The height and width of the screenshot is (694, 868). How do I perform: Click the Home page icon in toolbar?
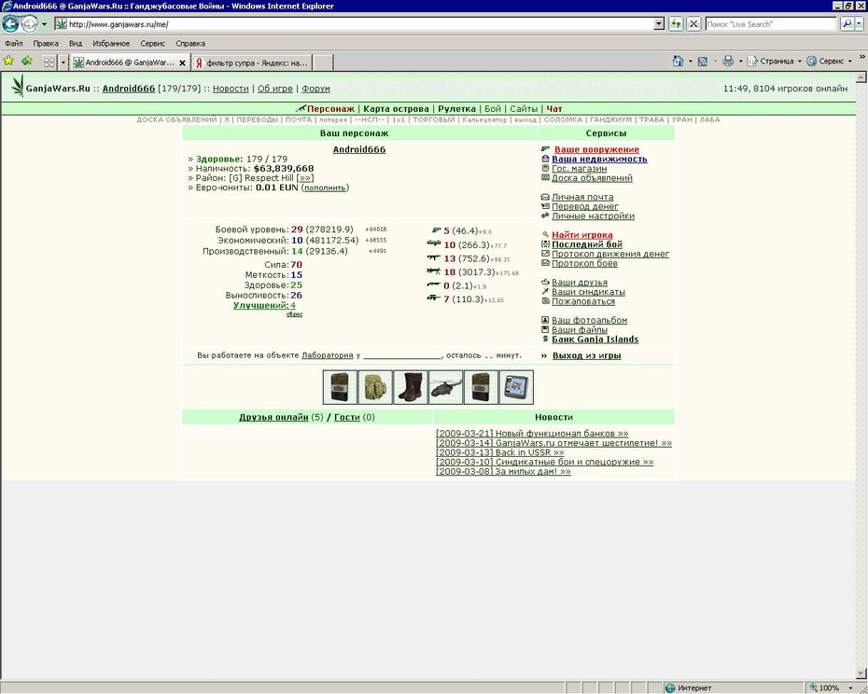coord(678,62)
